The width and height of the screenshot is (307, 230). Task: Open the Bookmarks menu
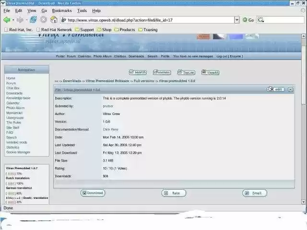(62, 11)
